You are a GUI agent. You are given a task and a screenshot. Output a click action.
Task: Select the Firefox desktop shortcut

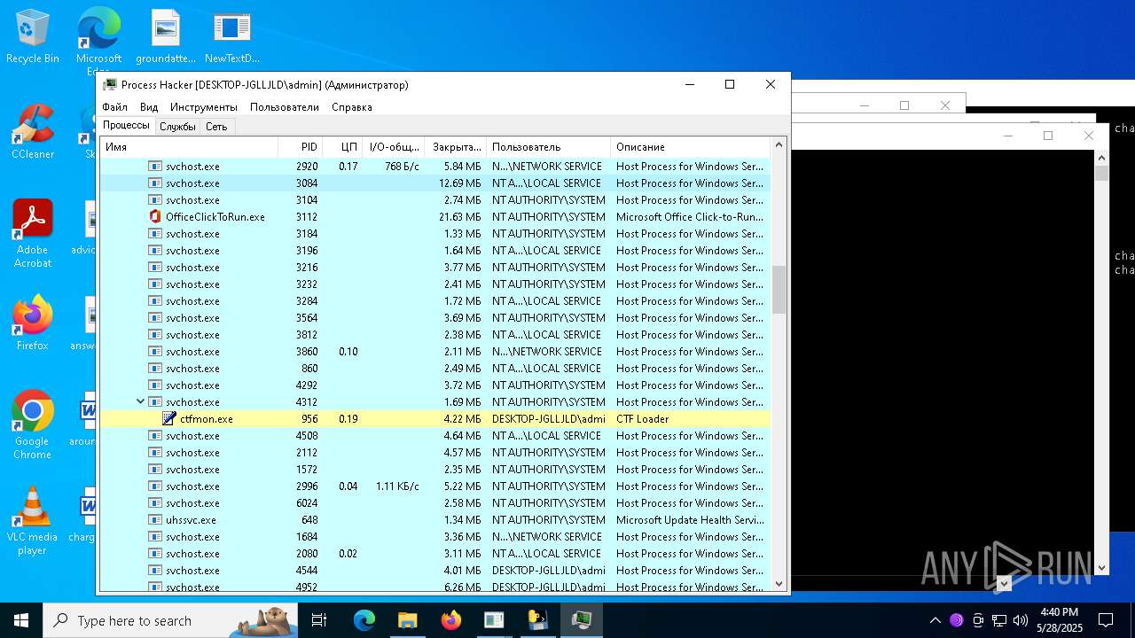(33, 323)
